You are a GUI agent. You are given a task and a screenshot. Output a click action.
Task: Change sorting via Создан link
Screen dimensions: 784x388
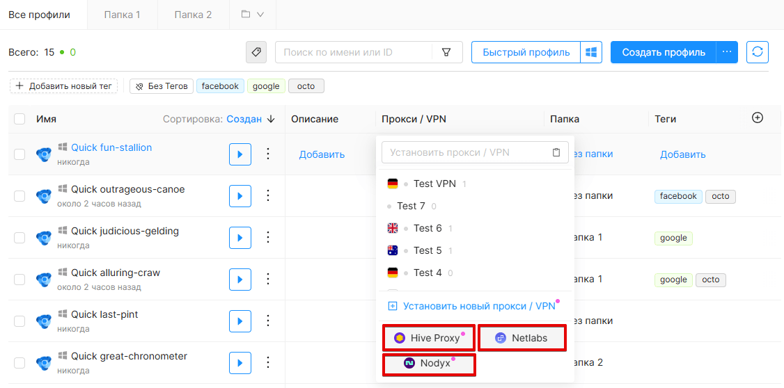coord(244,119)
